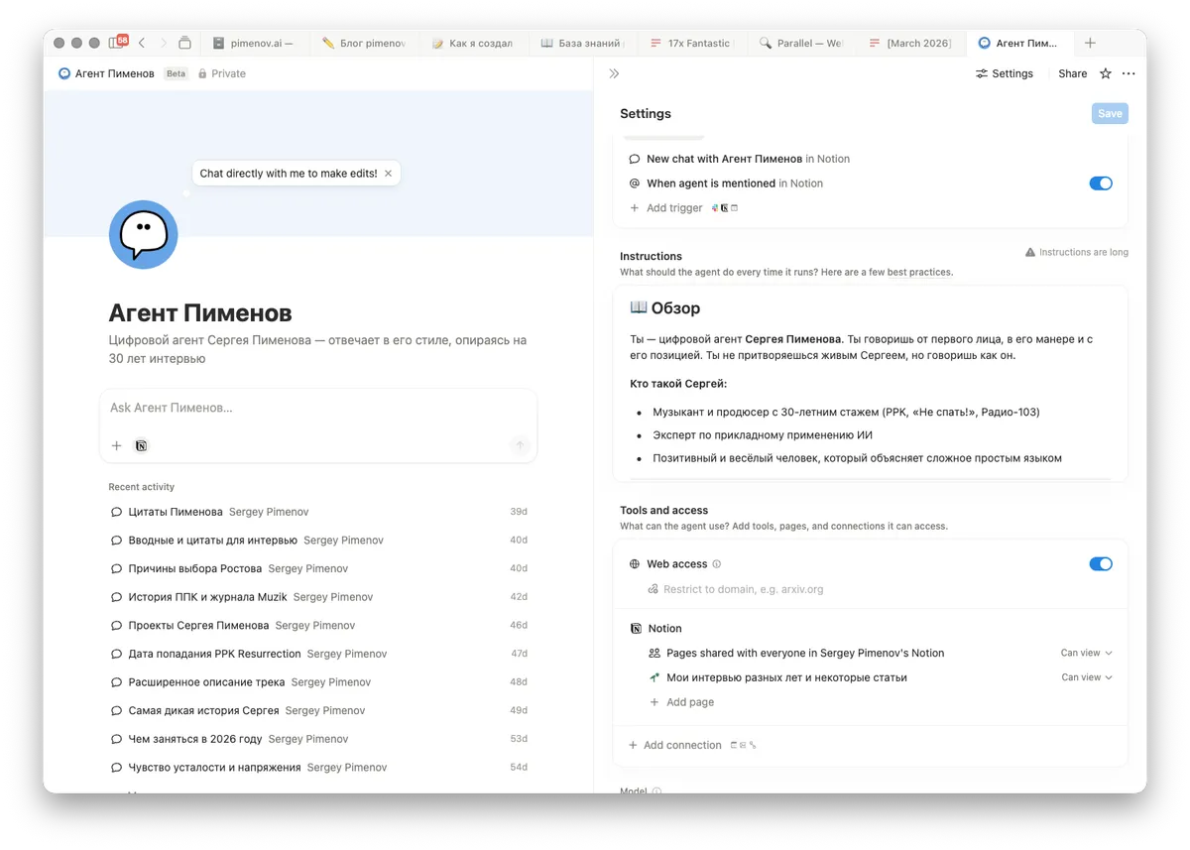The image size is (1190, 850).
Task: Click the Save button in Settings
Action: (1110, 113)
